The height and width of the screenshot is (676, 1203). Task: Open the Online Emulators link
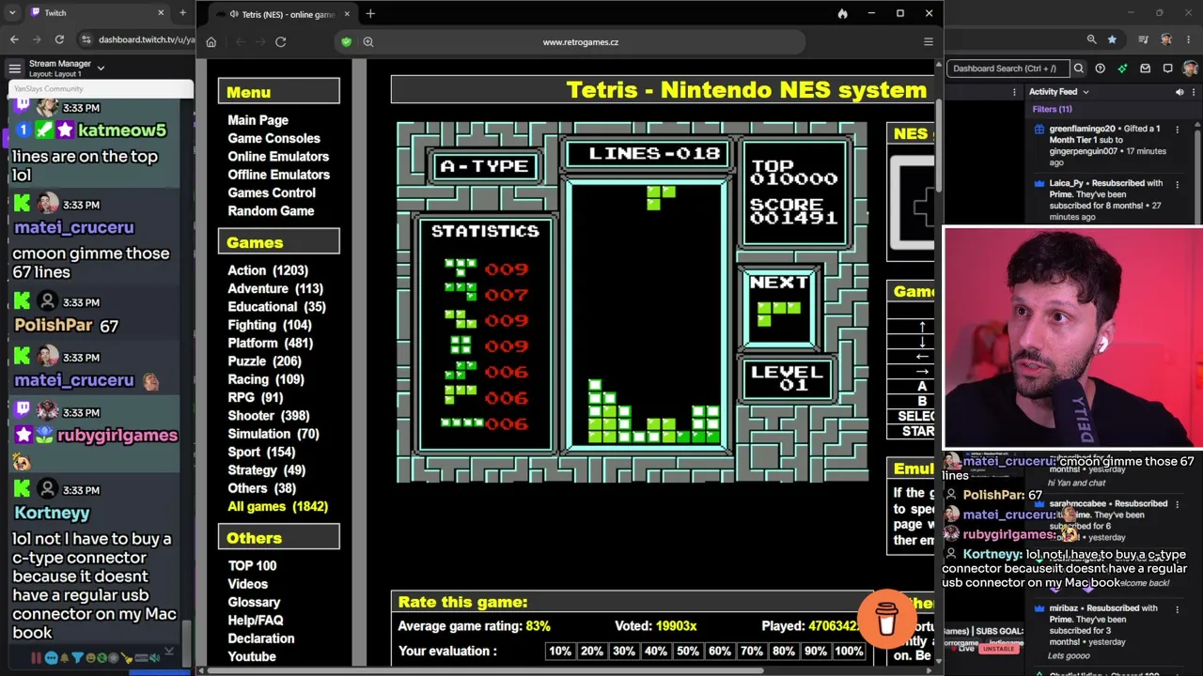(278, 156)
